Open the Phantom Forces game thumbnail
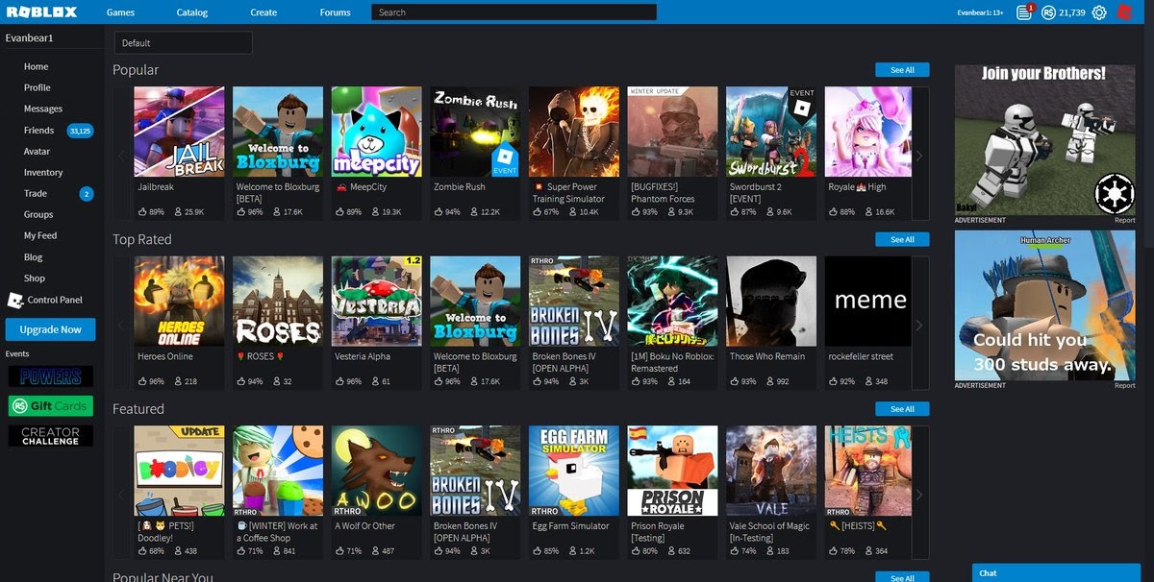The image size is (1154, 582). [x=673, y=132]
